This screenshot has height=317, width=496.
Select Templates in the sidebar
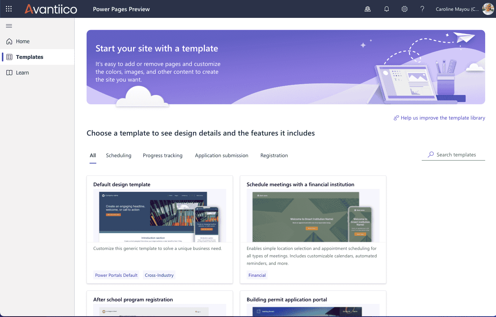point(37,57)
